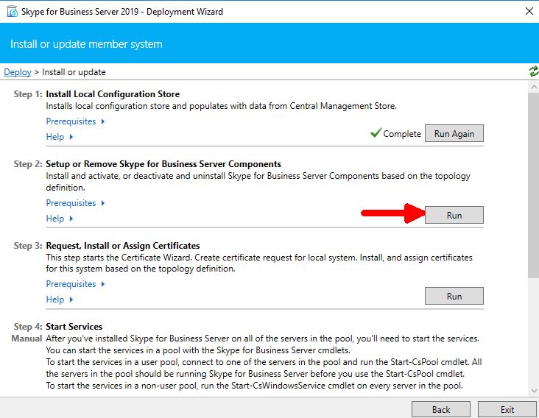This screenshot has height=418, width=539.
Task: Click the green Complete checkmark icon
Action: click(x=376, y=132)
